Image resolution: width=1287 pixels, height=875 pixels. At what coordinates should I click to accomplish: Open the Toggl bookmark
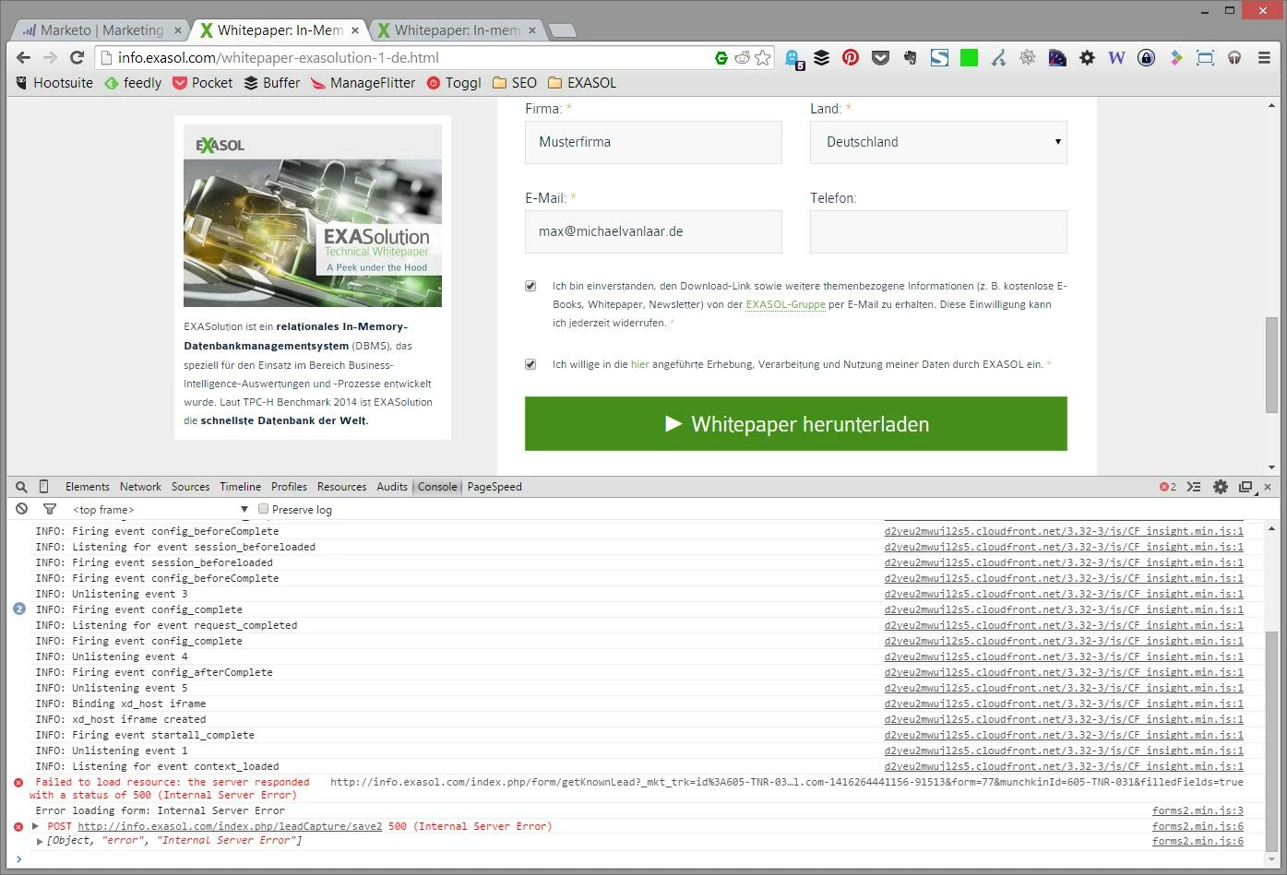[454, 83]
